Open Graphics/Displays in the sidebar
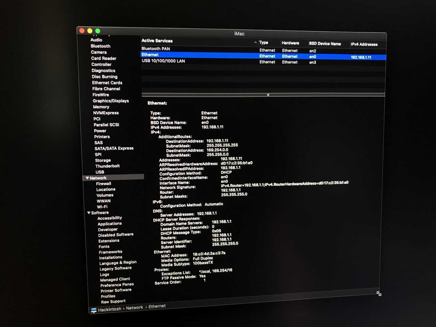The width and height of the screenshot is (436, 327). 111,101
